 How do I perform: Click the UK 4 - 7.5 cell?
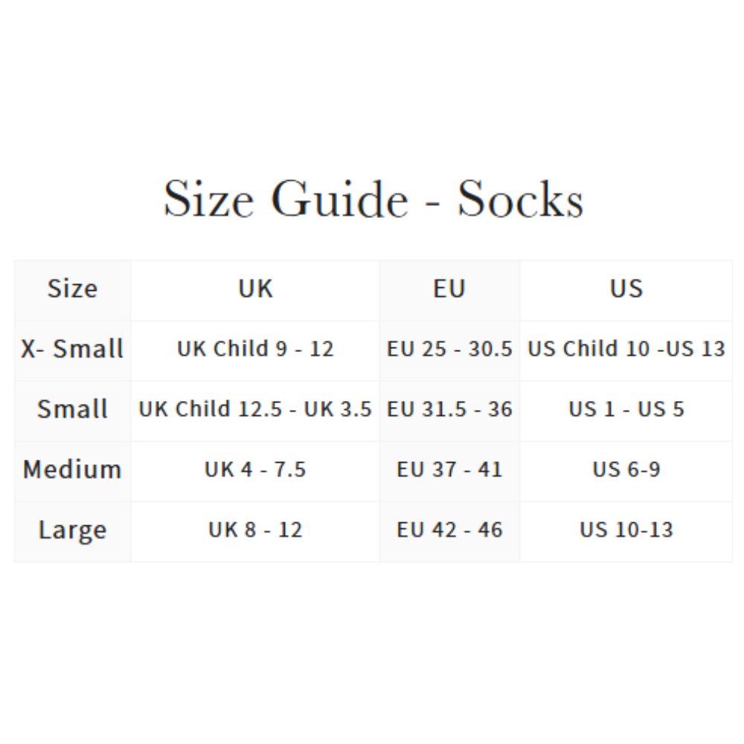pyautogui.click(x=255, y=469)
